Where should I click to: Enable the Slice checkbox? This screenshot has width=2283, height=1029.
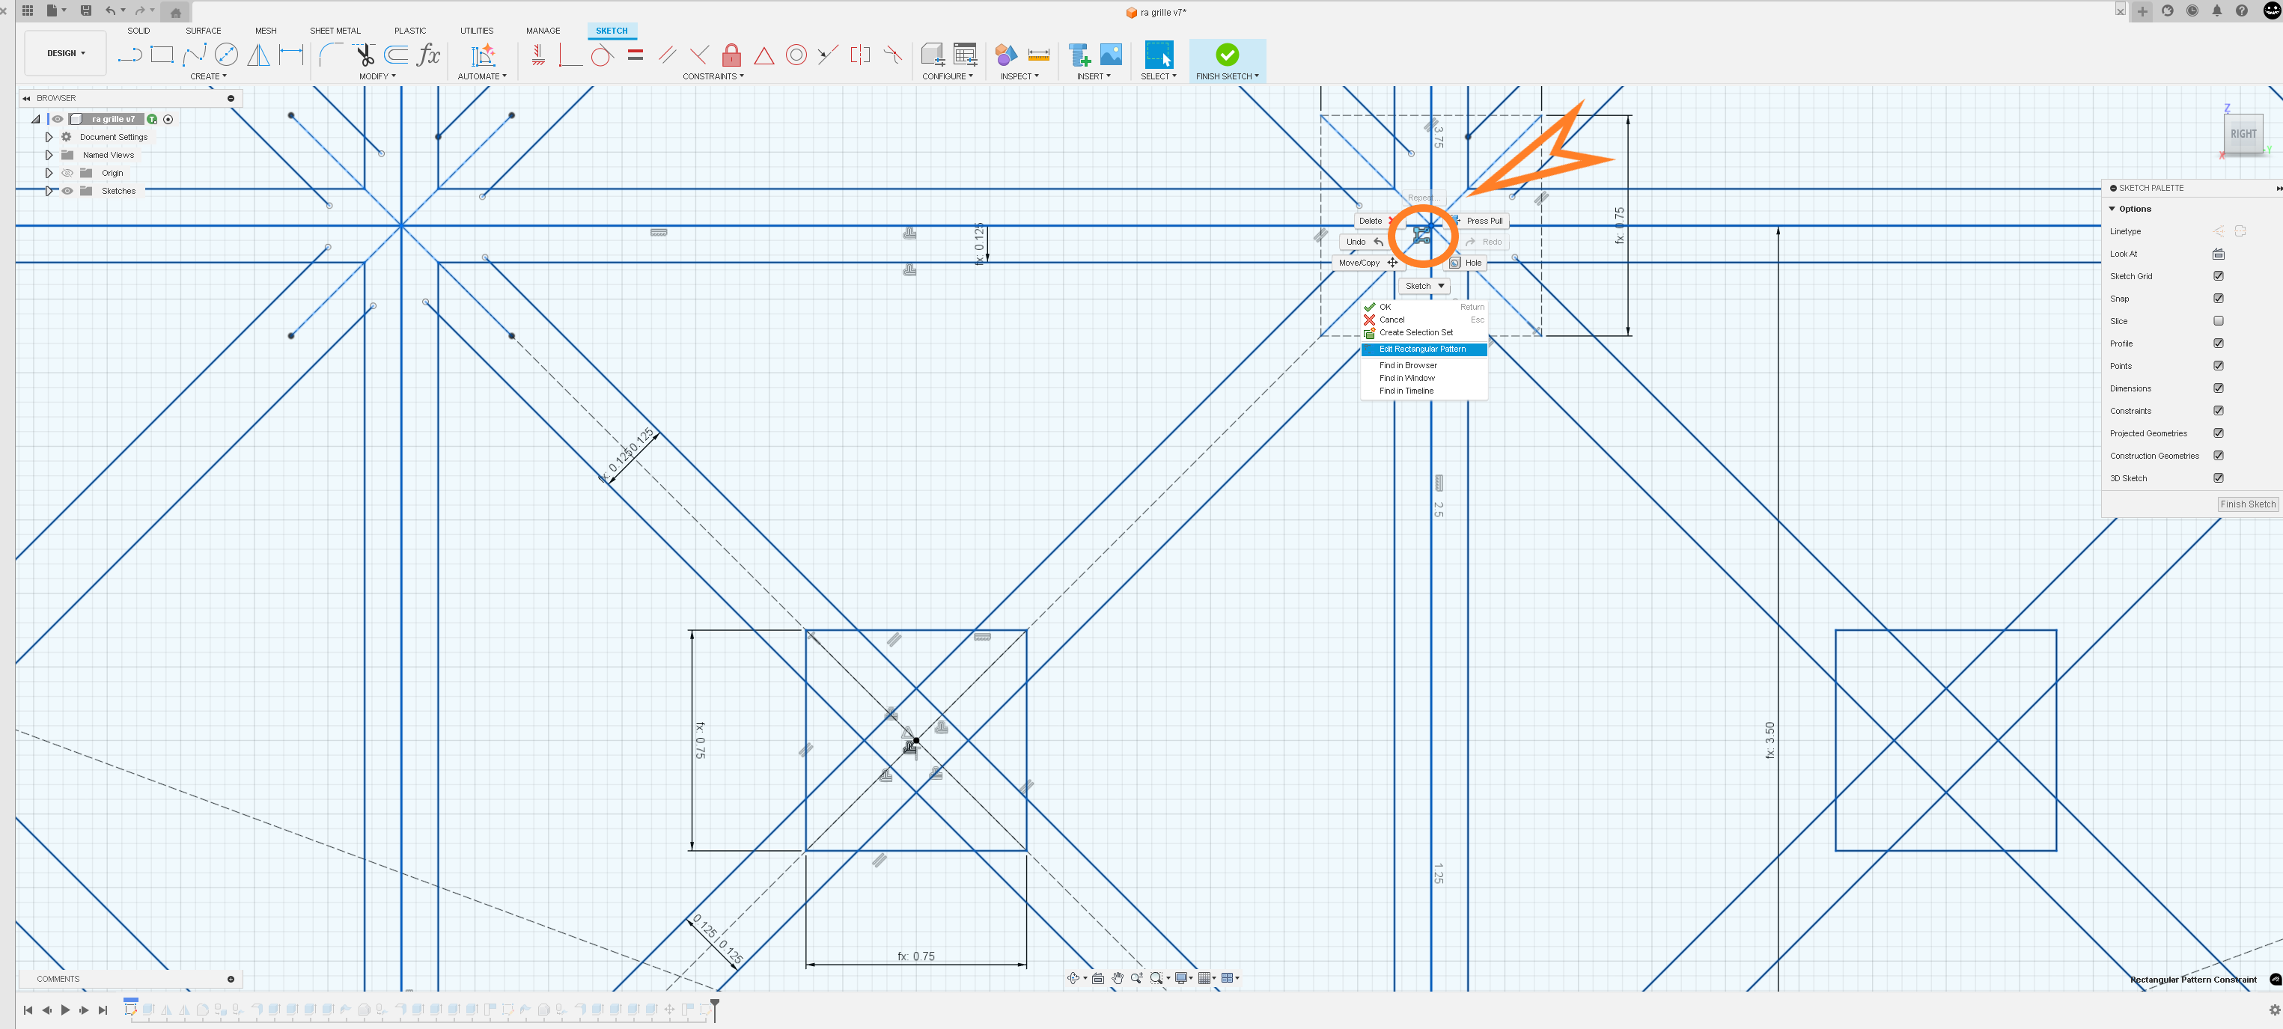pyautogui.click(x=2219, y=321)
